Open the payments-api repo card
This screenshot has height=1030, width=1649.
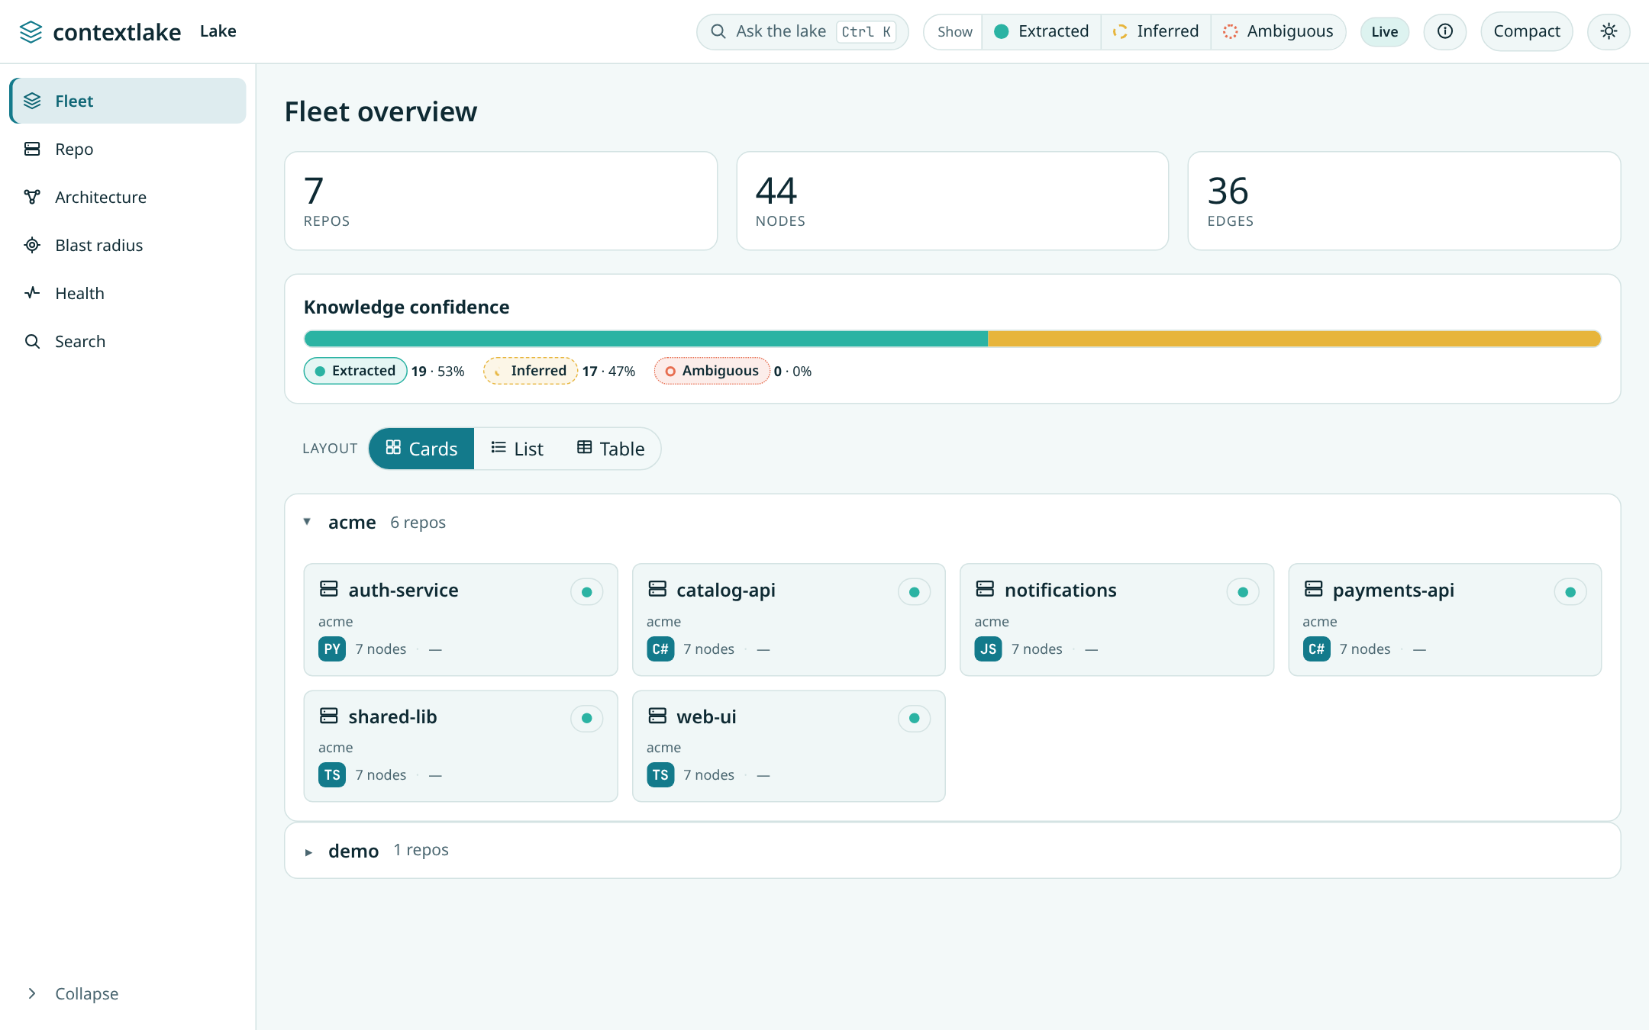(1444, 620)
